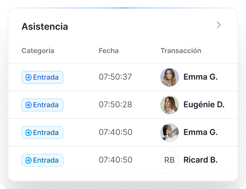Image resolution: width=246 pixels, height=189 pixels.
Task: Select the Entrada badge at 07:50:28
Action: pos(43,105)
